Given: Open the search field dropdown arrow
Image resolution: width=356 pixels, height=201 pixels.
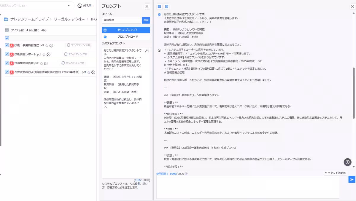Looking at the screenshot, I should pyautogui.click(x=68, y=6).
